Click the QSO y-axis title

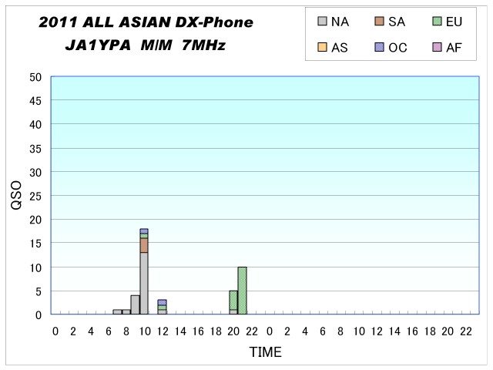click(x=16, y=195)
